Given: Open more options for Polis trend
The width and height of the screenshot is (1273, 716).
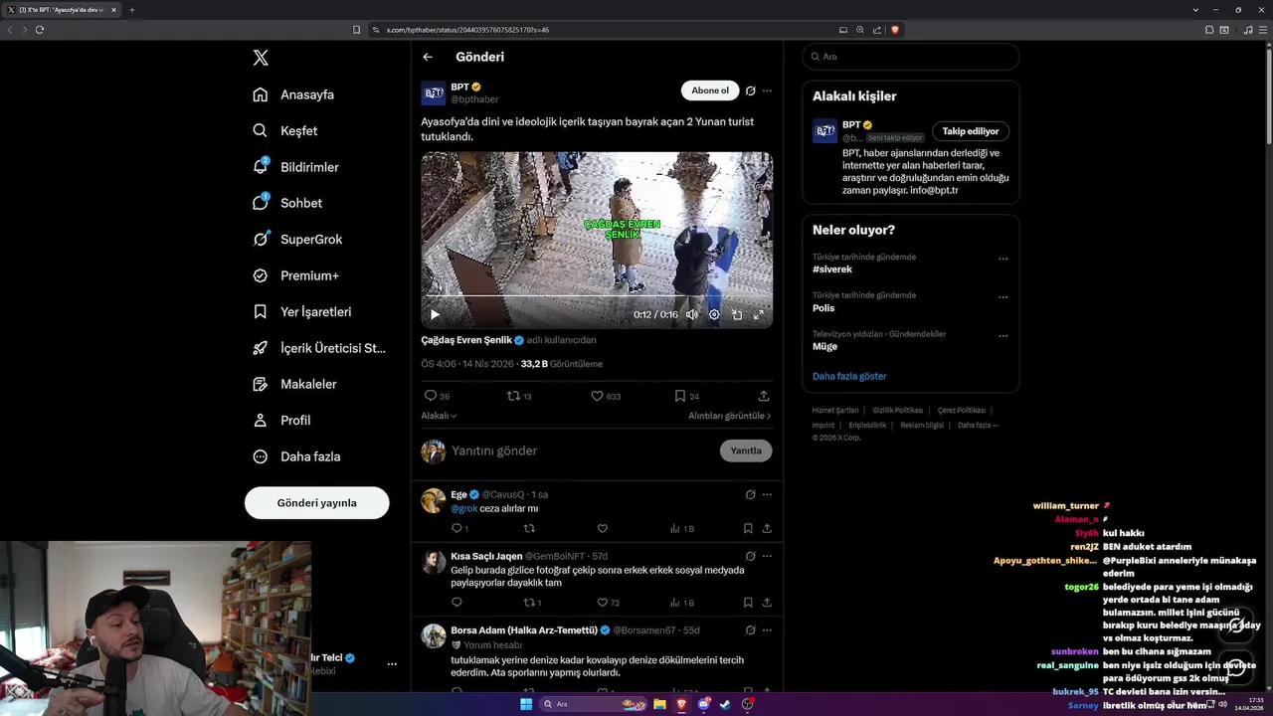Looking at the screenshot, I should point(1003,297).
